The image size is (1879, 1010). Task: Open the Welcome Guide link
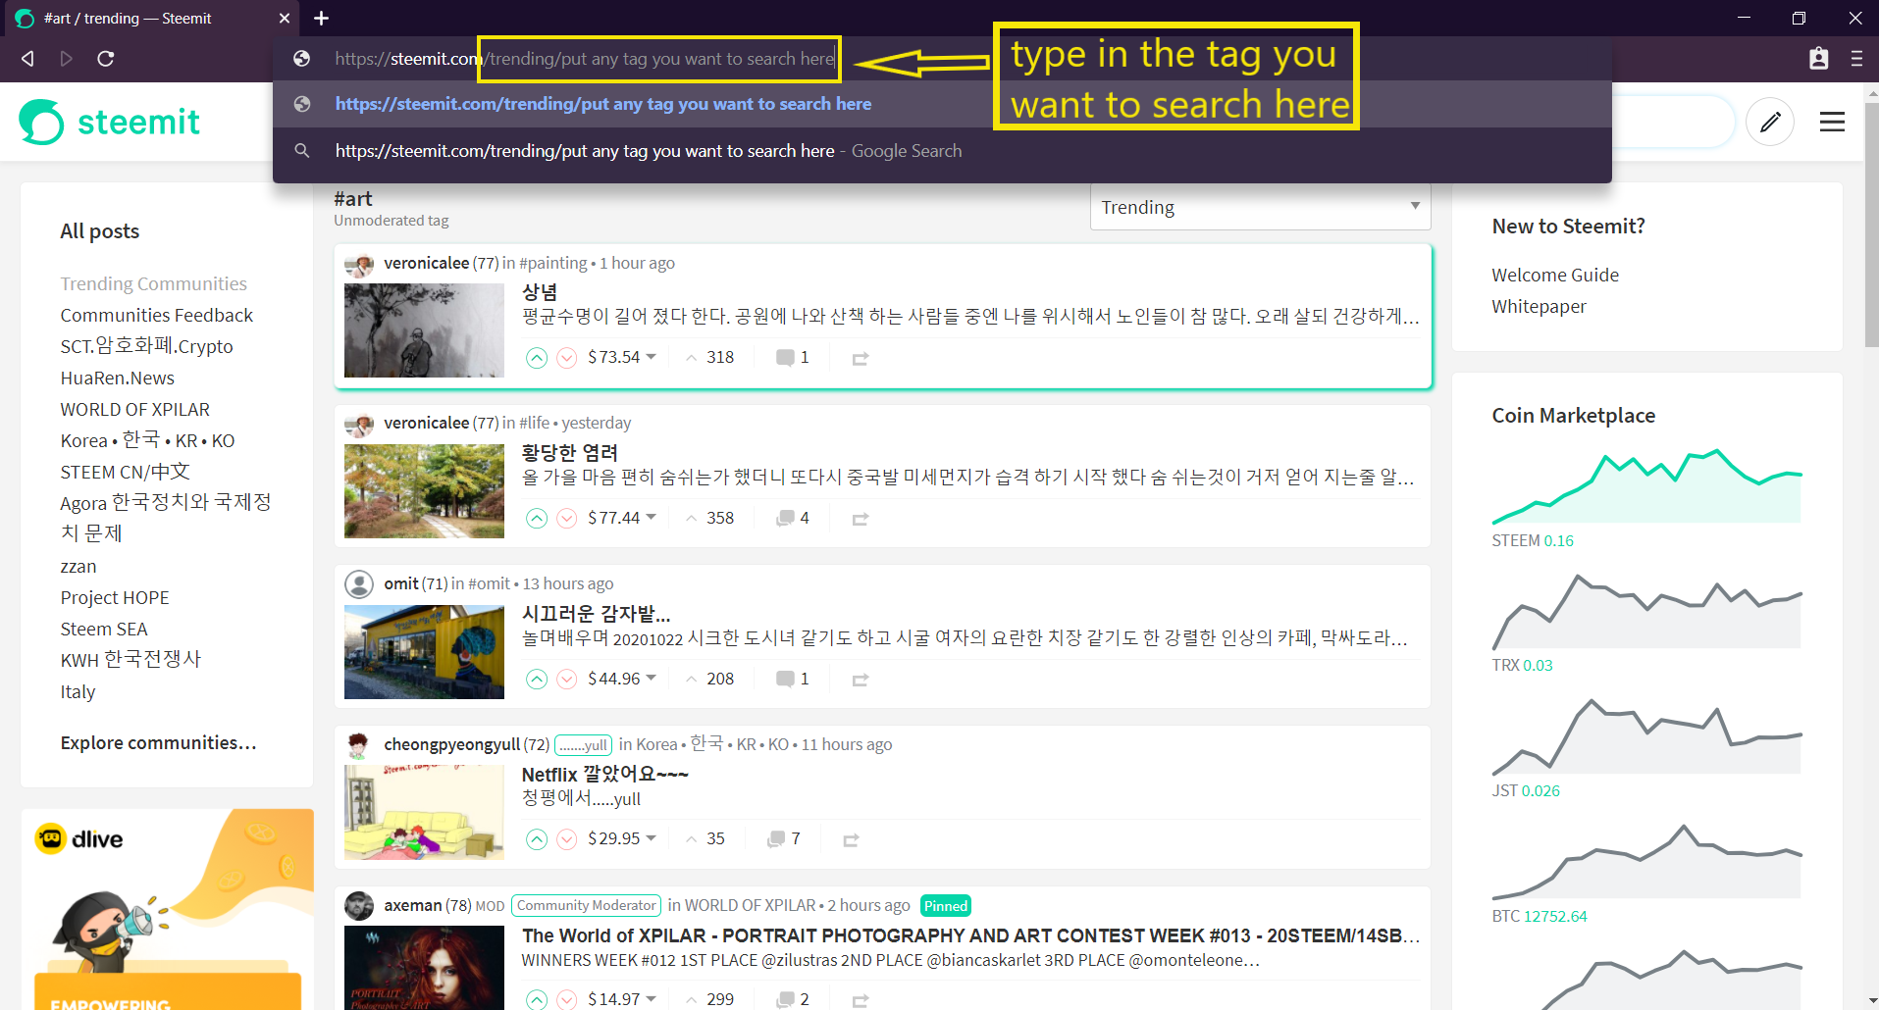coord(1555,275)
